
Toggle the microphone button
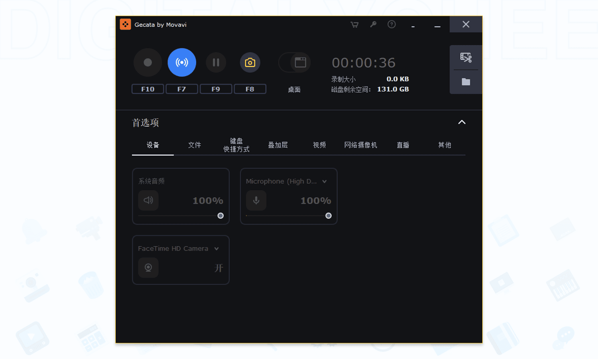click(256, 200)
